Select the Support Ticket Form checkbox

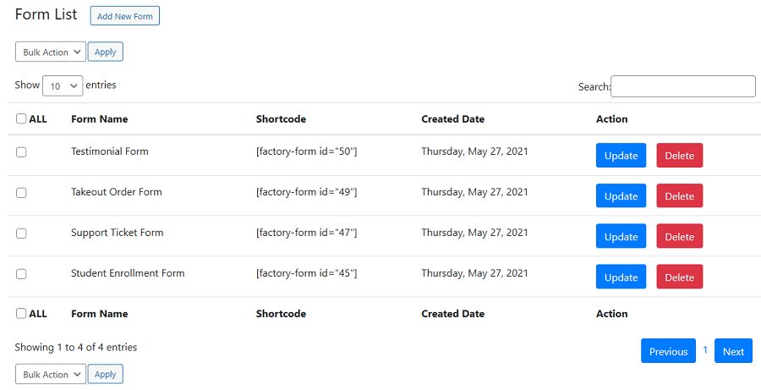tap(21, 233)
